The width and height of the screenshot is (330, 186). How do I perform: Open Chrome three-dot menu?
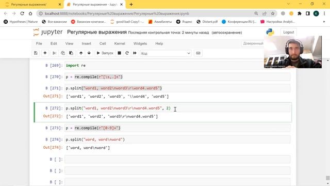[324, 13]
